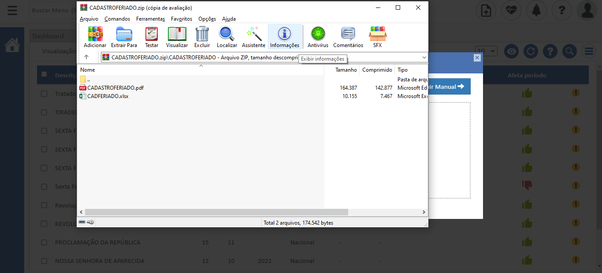Click the Adicionar toolbar icon in WinRAR
602x273 pixels.
click(95, 37)
